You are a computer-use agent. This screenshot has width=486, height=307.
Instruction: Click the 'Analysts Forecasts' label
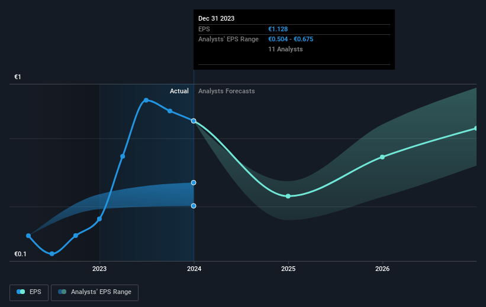pyautogui.click(x=227, y=91)
